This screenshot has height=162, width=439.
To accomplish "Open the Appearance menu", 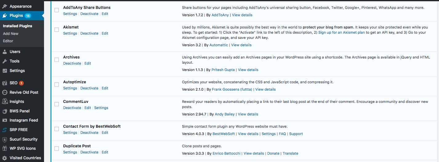I will point(20,6).
